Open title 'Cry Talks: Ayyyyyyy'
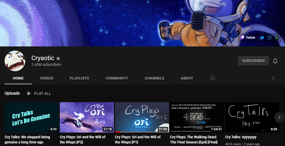 point(241,137)
